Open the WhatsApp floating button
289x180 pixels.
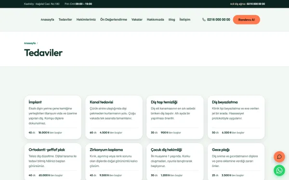coord(279,170)
